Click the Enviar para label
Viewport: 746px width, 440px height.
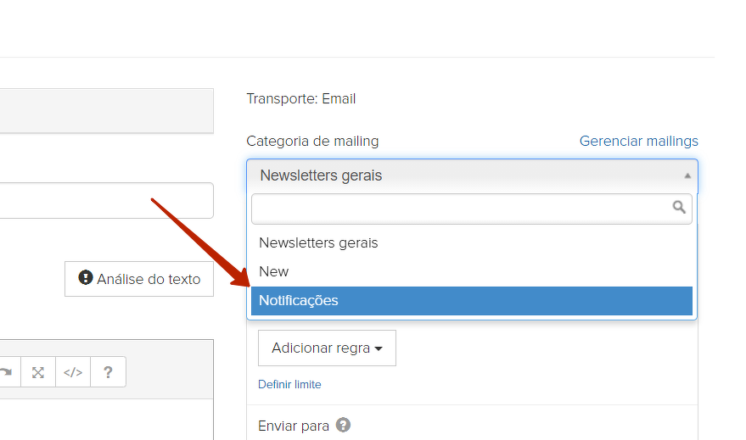coord(294,426)
